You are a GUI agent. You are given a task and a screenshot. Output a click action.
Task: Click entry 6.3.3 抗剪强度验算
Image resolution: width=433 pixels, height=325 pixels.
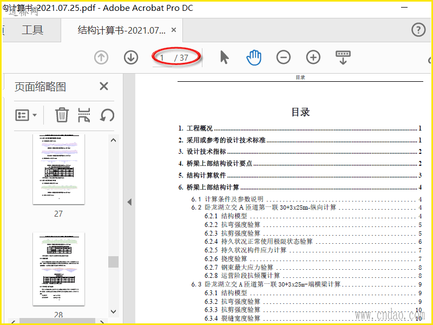point(313,310)
